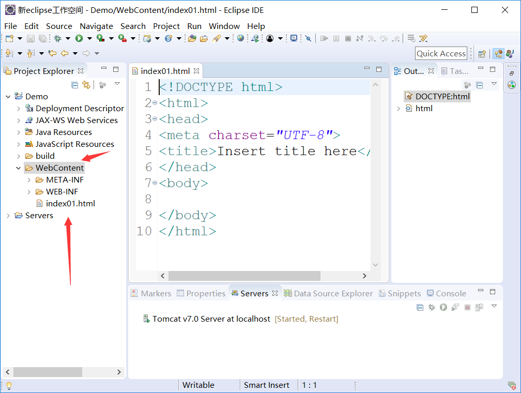Click the Quick Access field

(441, 54)
